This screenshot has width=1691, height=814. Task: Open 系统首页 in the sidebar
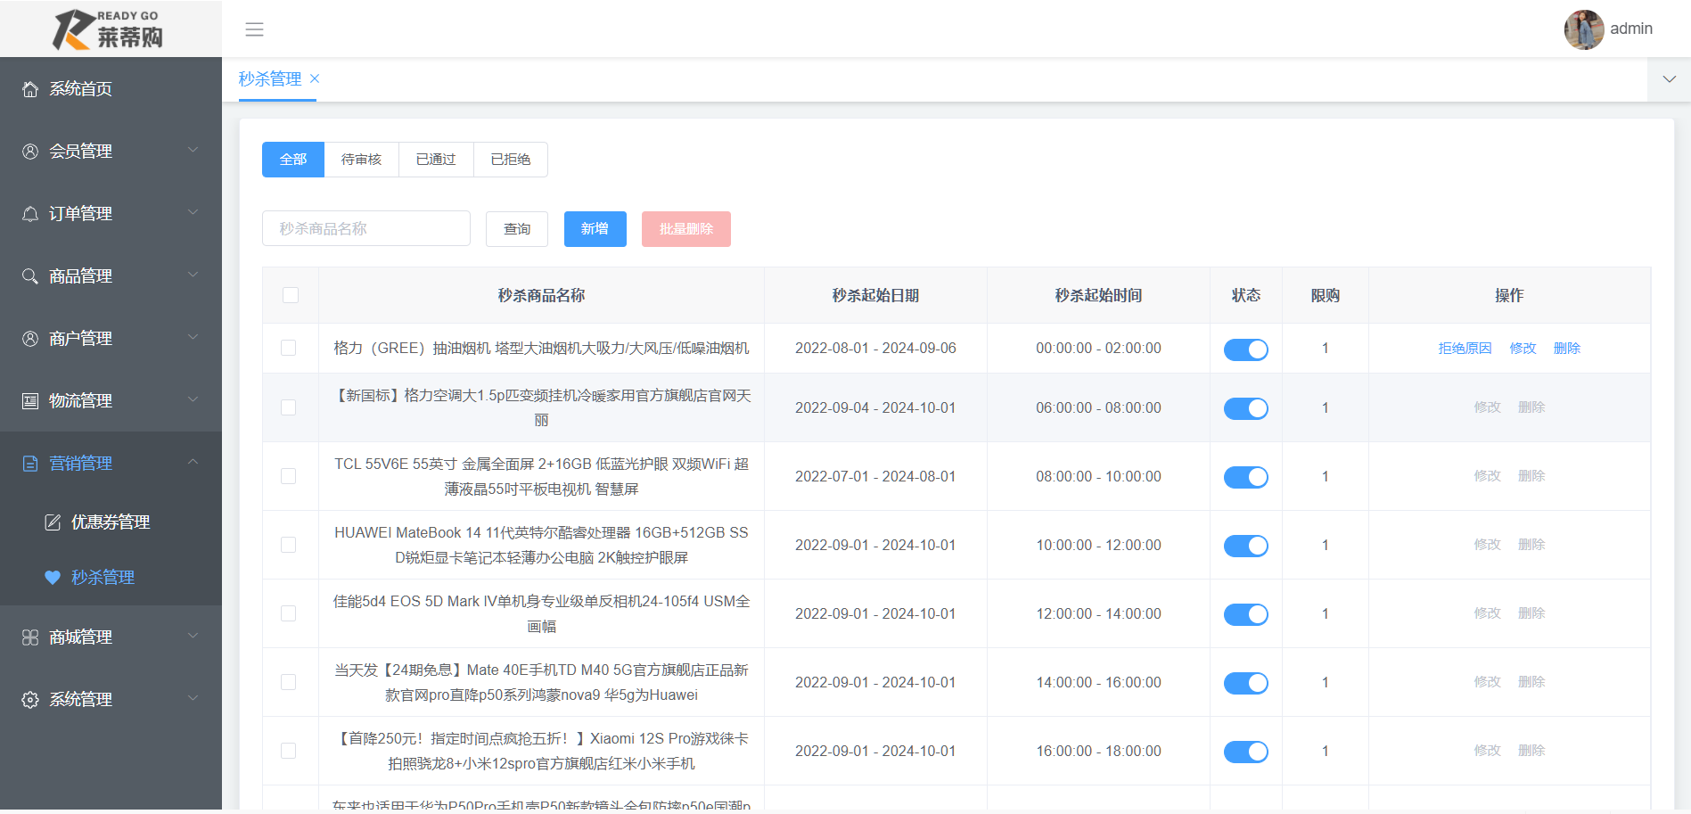pyautogui.click(x=111, y=89)
